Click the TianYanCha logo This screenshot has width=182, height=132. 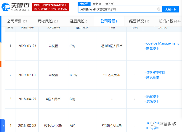pos(15,7)
